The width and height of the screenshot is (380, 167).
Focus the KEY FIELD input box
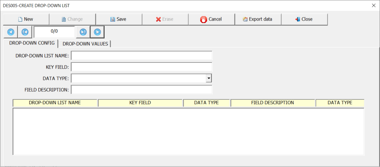click(141, 67)
